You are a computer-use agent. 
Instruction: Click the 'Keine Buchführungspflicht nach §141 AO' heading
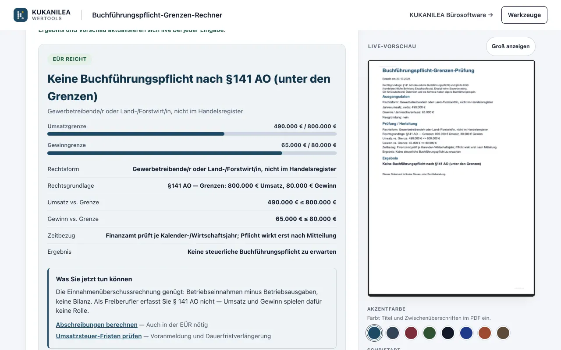pyautogui.click(x=189, y=87)
